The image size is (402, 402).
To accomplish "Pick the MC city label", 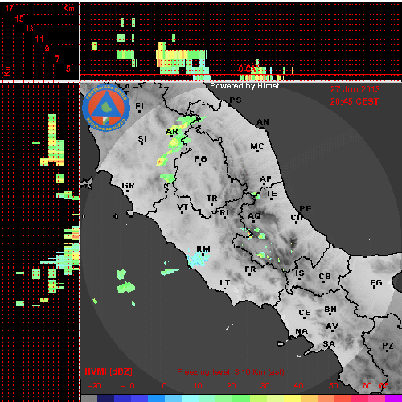I will (x=257, y=146).
